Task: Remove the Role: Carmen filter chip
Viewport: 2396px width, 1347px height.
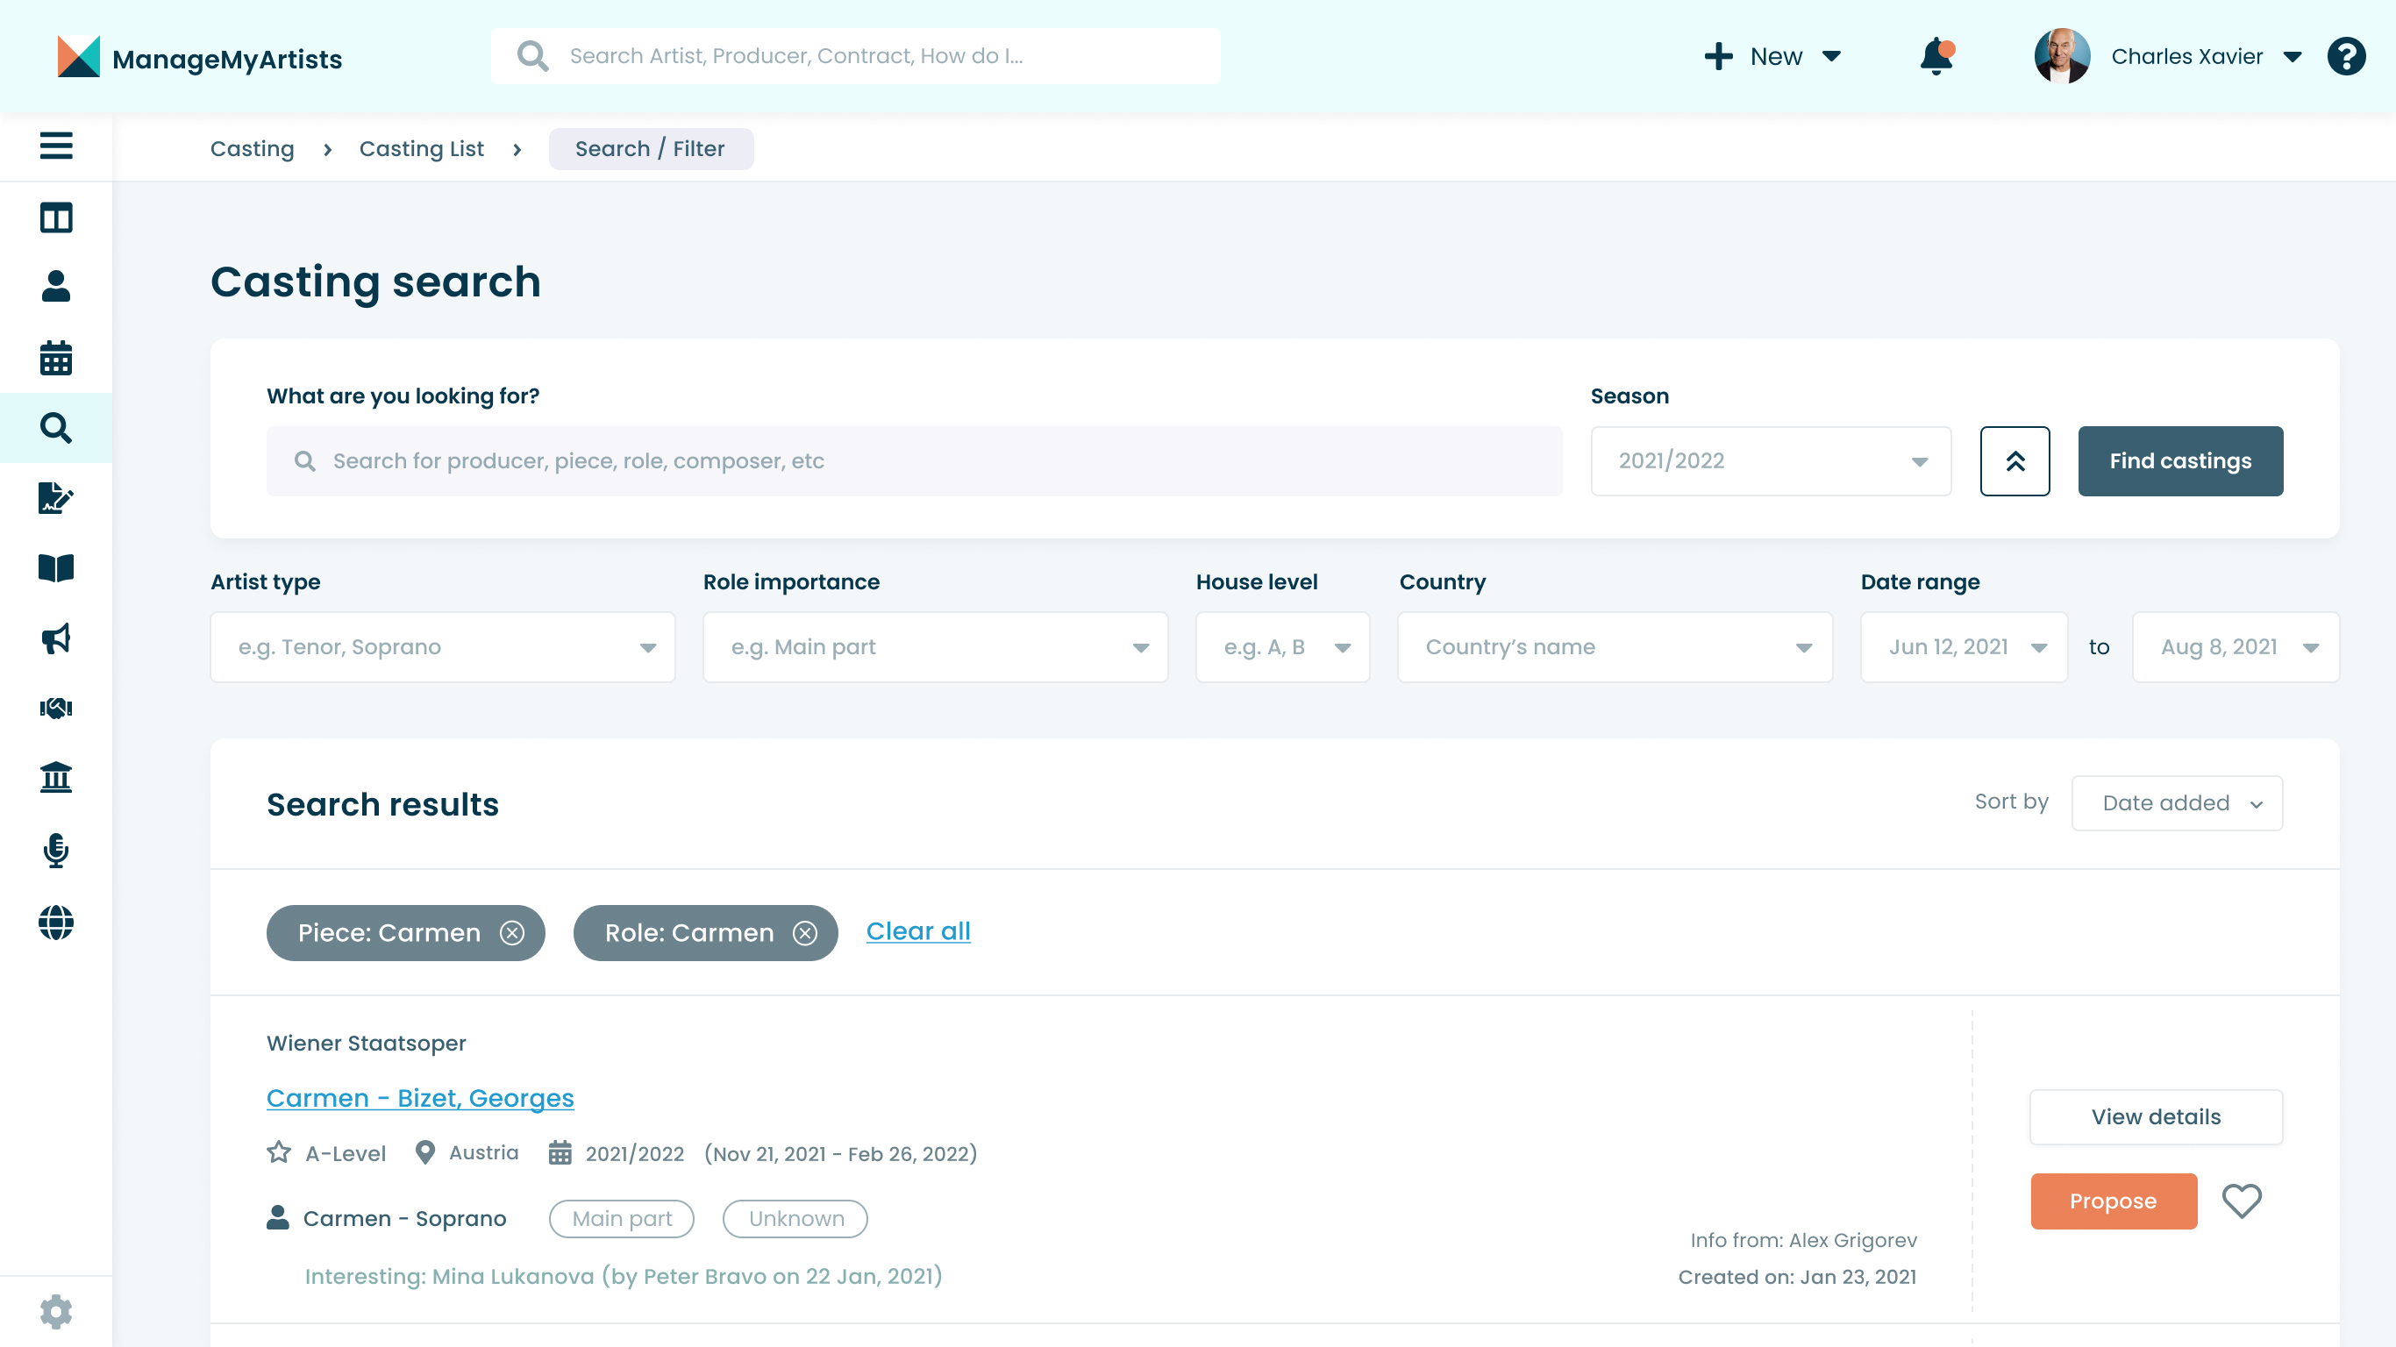Action: pyautogui.click(x=804, y=932)
